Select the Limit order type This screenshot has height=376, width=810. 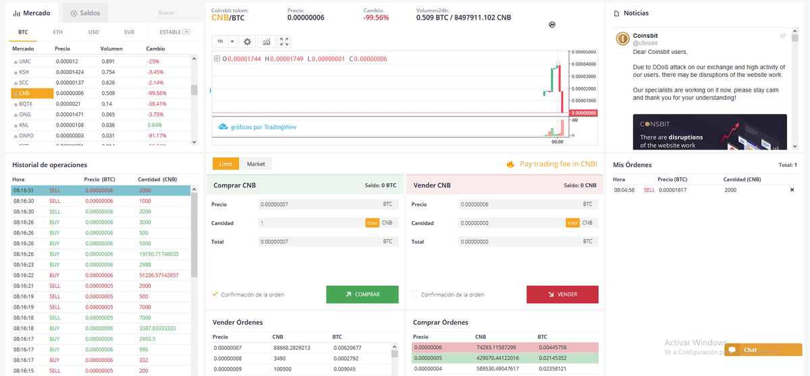point(225,164)
